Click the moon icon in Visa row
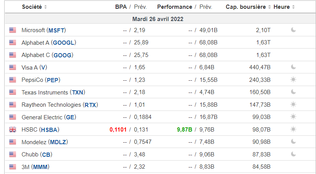The width and height of the screenshot is (316, 174). [x=293, y=67]
